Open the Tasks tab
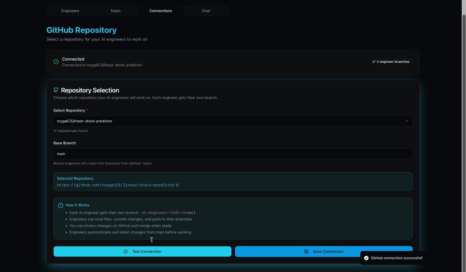This screenshot has height=272, width=466. pos(116,11)
